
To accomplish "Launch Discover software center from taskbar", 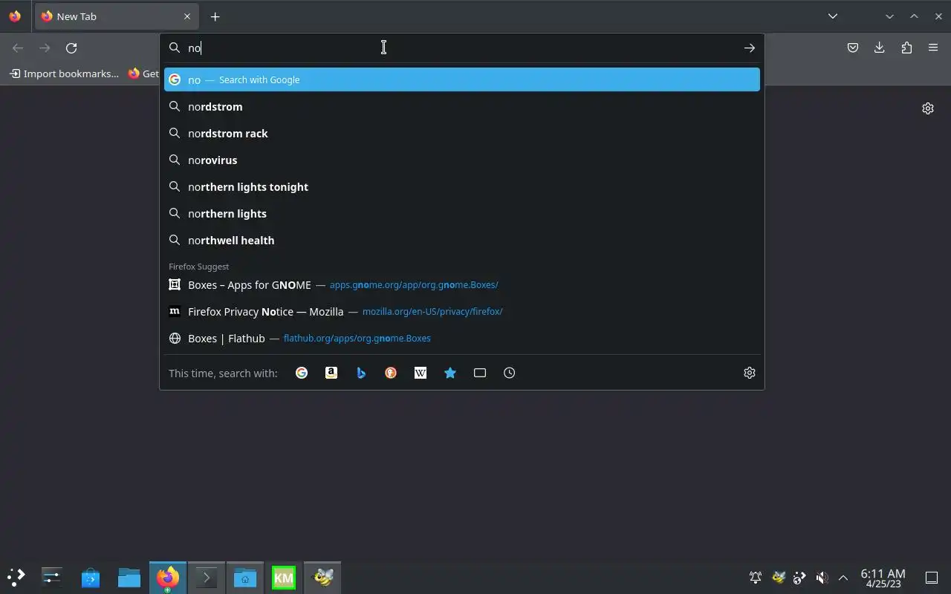I will click(x=91, y=577).
